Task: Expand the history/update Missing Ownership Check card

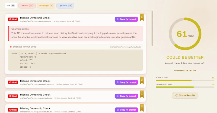Action: coord(75,82)
